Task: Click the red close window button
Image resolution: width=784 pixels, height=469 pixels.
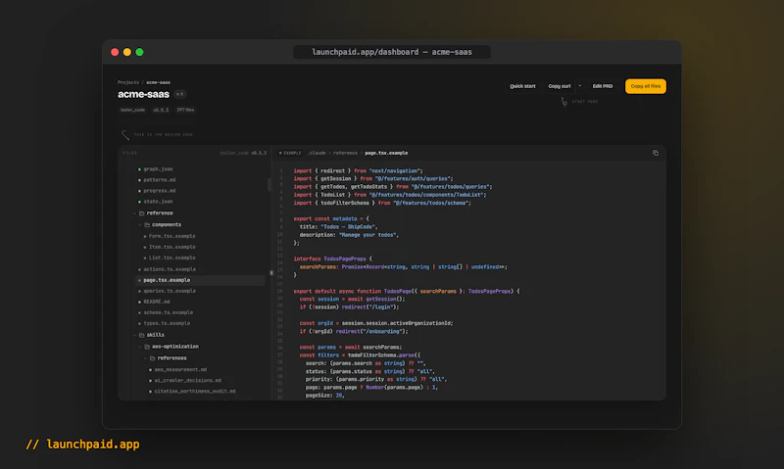Action: coord(115,52)
